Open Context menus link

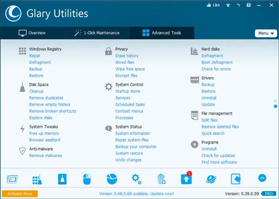pos(129,111)
